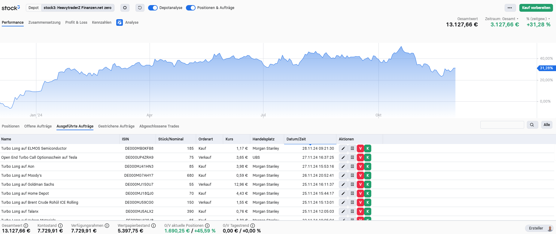Click info icon next to Kontostand
This screenshot has height=234, width=556.
pyautogui.click(x=60, y=226)
